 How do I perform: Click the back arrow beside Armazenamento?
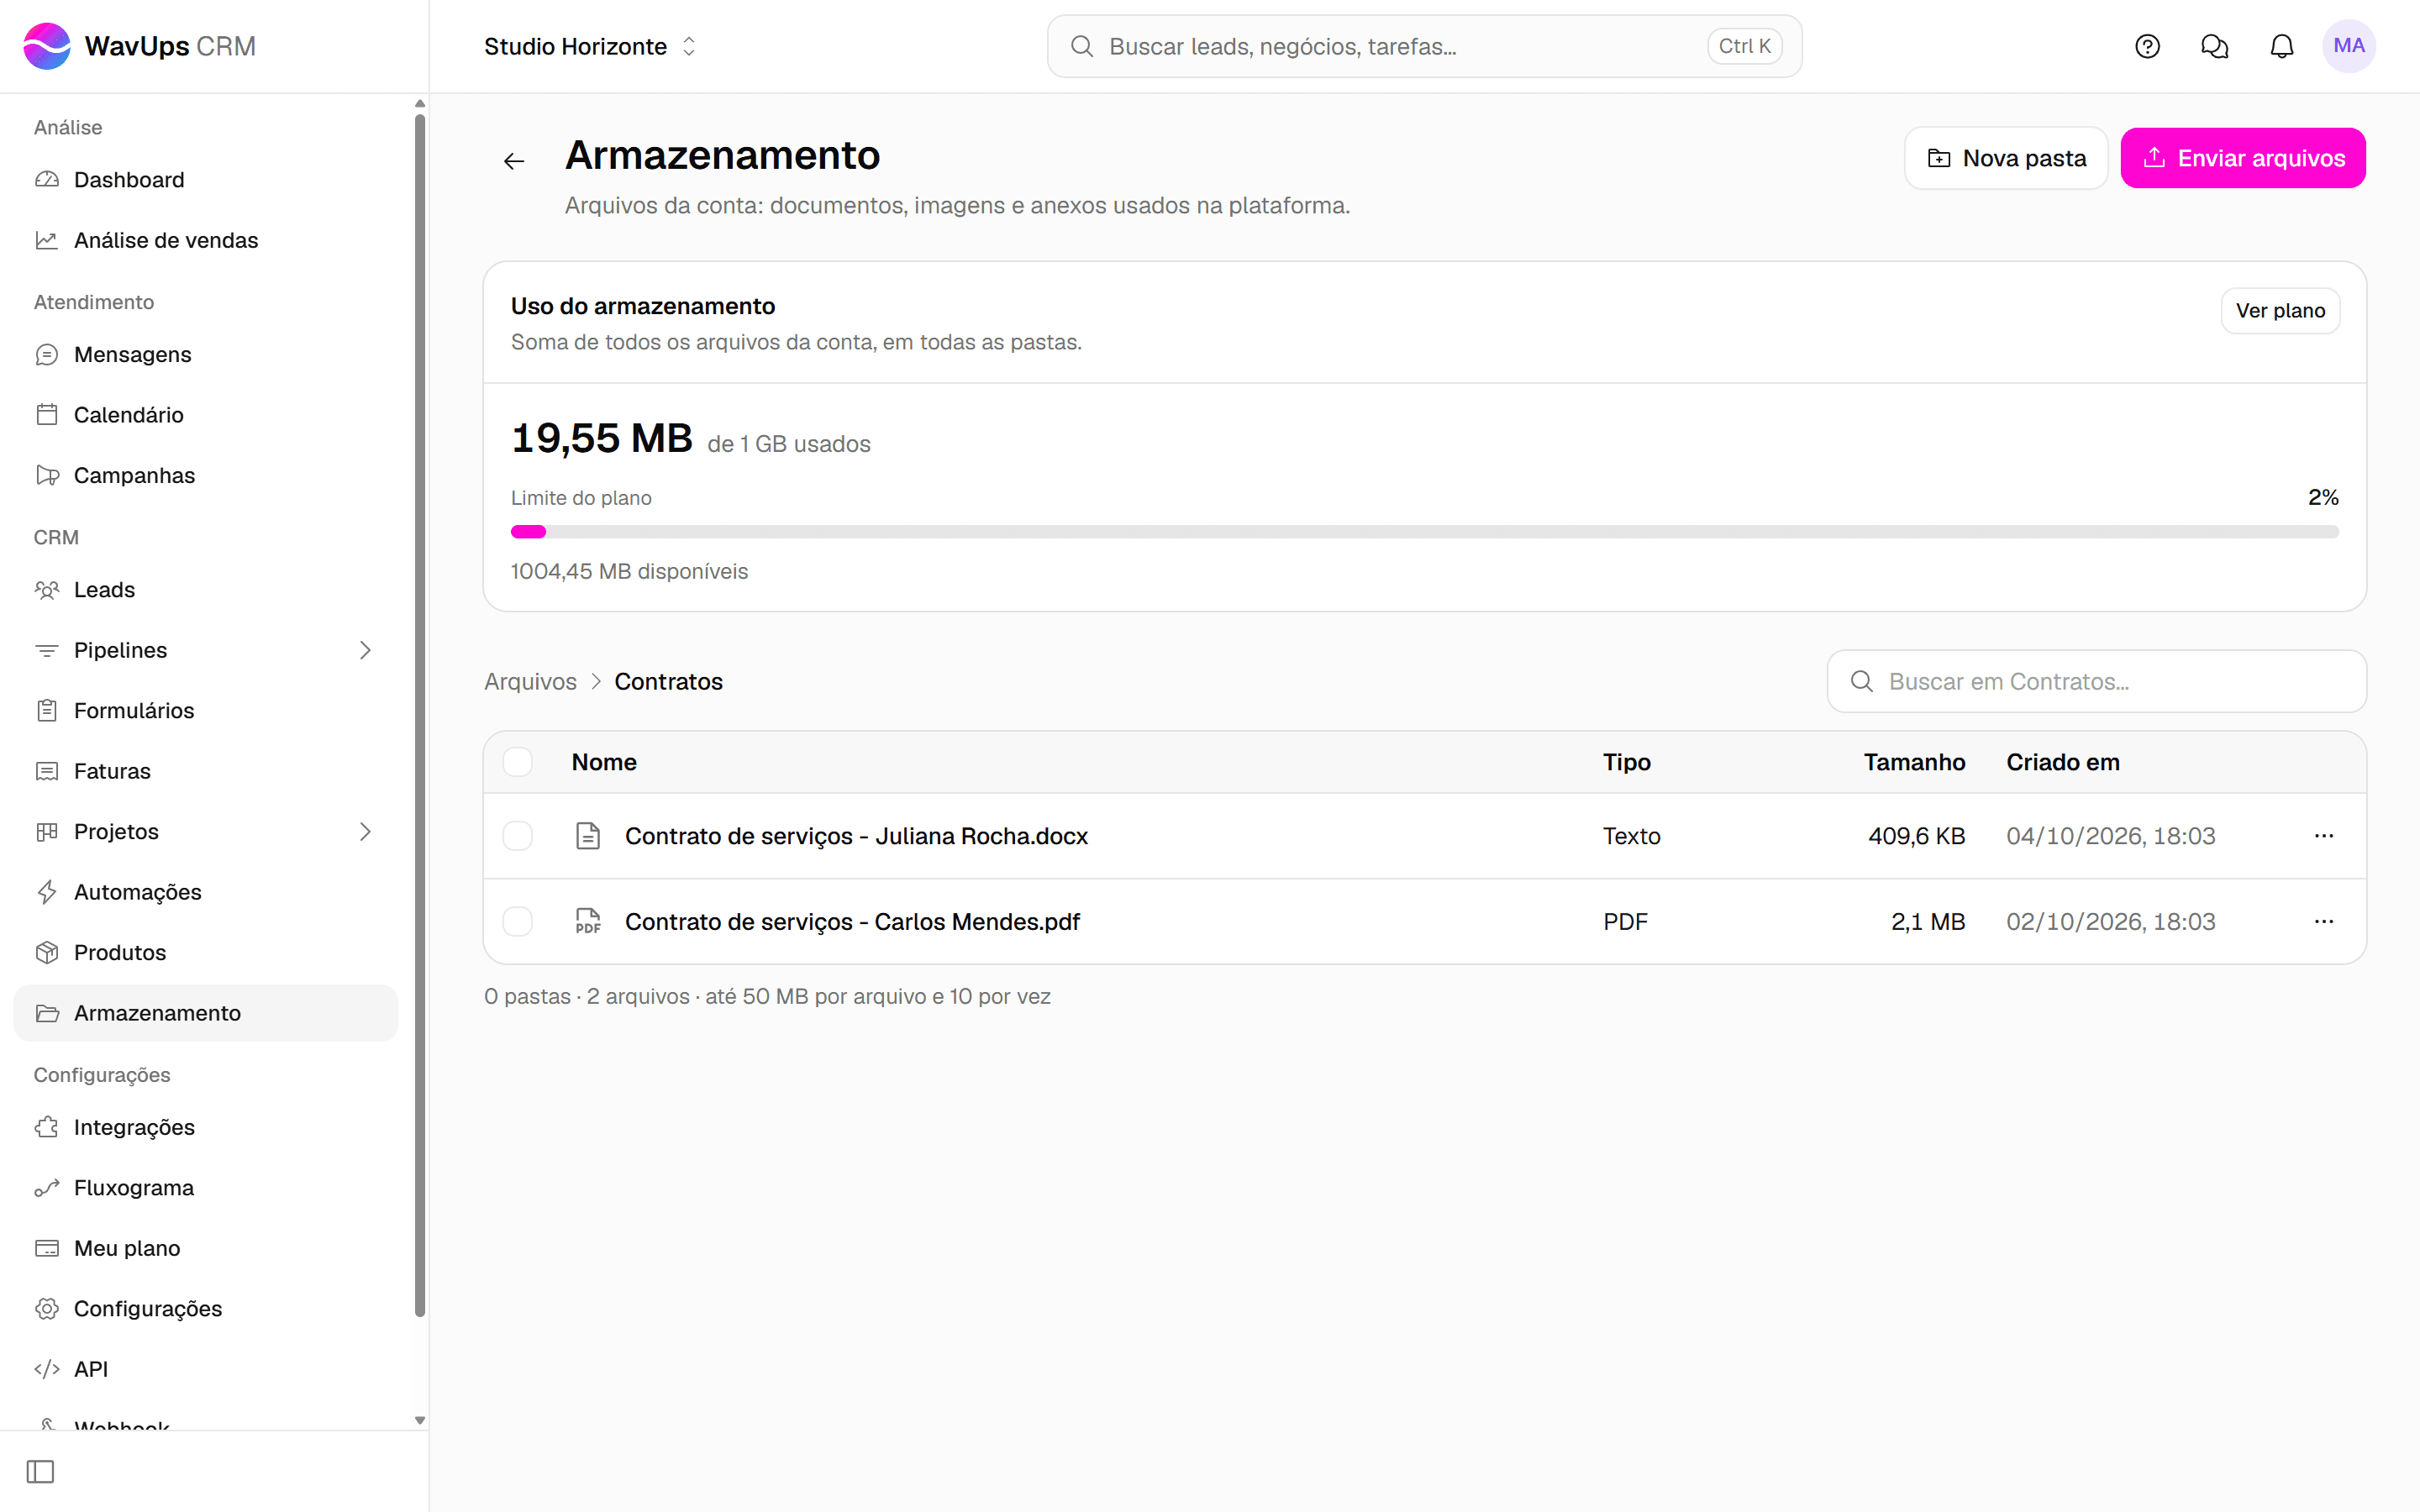click(x=514, y=161)
